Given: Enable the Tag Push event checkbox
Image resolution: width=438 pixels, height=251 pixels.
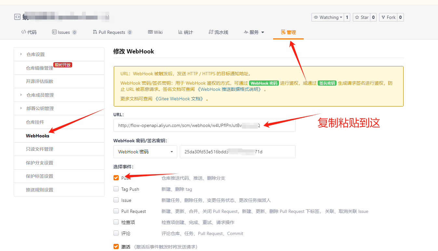Looking at the screenshot, I should click(116, 189).
